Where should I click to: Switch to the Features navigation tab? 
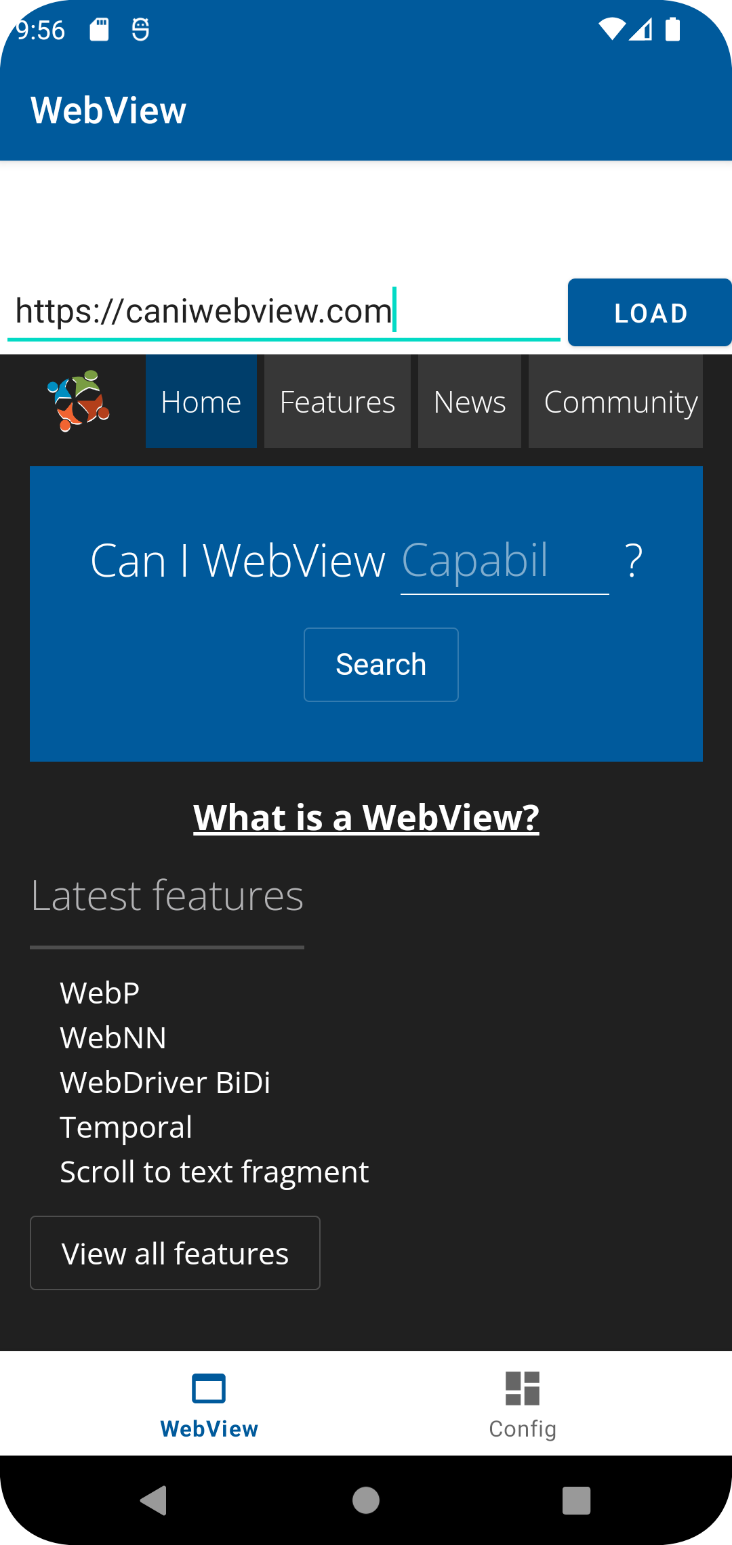[x=337, y=402]
